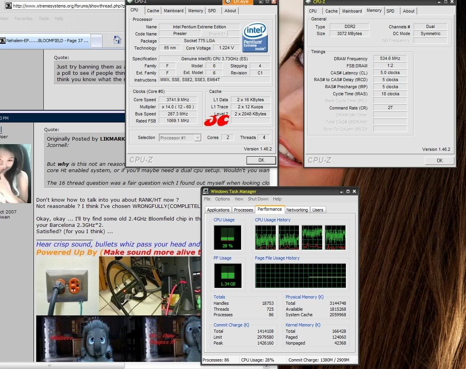Switch to Networking tab in Task Manager

point(297,210)
